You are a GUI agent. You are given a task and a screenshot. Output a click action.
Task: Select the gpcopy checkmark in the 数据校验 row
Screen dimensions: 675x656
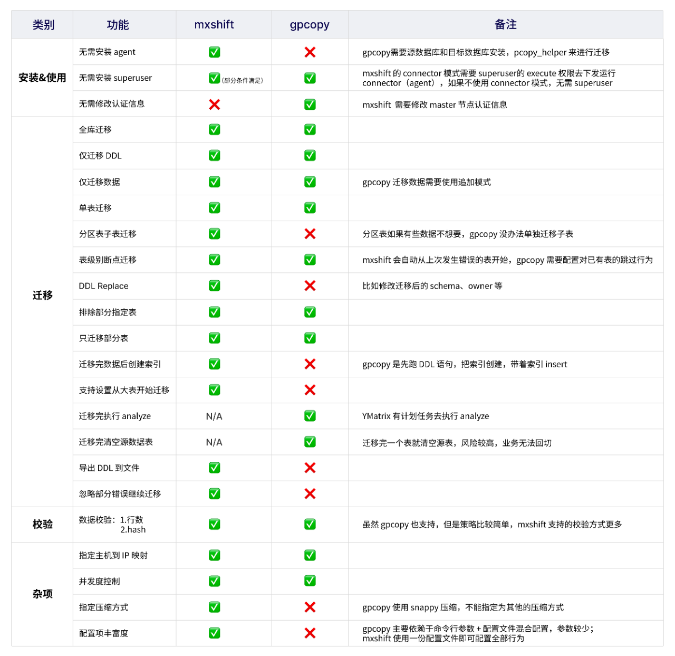[310, 524]
